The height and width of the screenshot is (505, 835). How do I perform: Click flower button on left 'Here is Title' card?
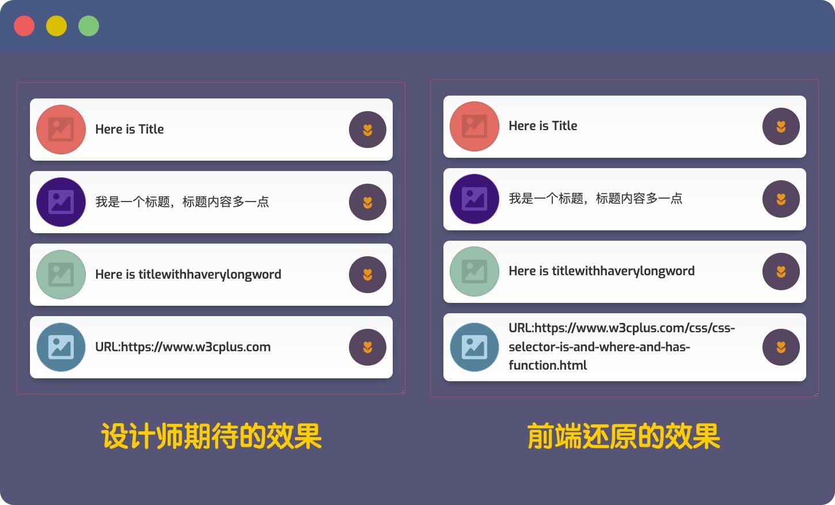(367, 130)
